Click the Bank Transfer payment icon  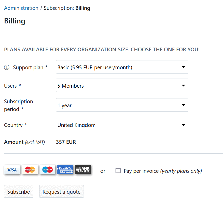83,170
